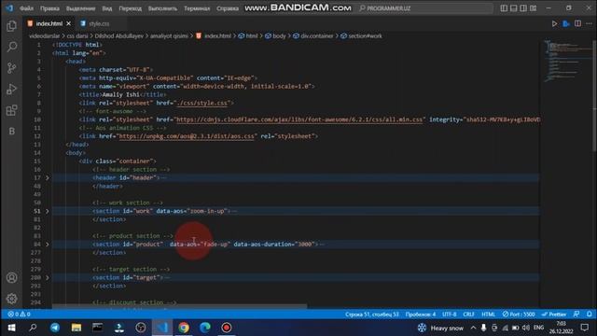Click breadcrumb css darsi folder
Screen dimensions: 597x336
[77, 35]
